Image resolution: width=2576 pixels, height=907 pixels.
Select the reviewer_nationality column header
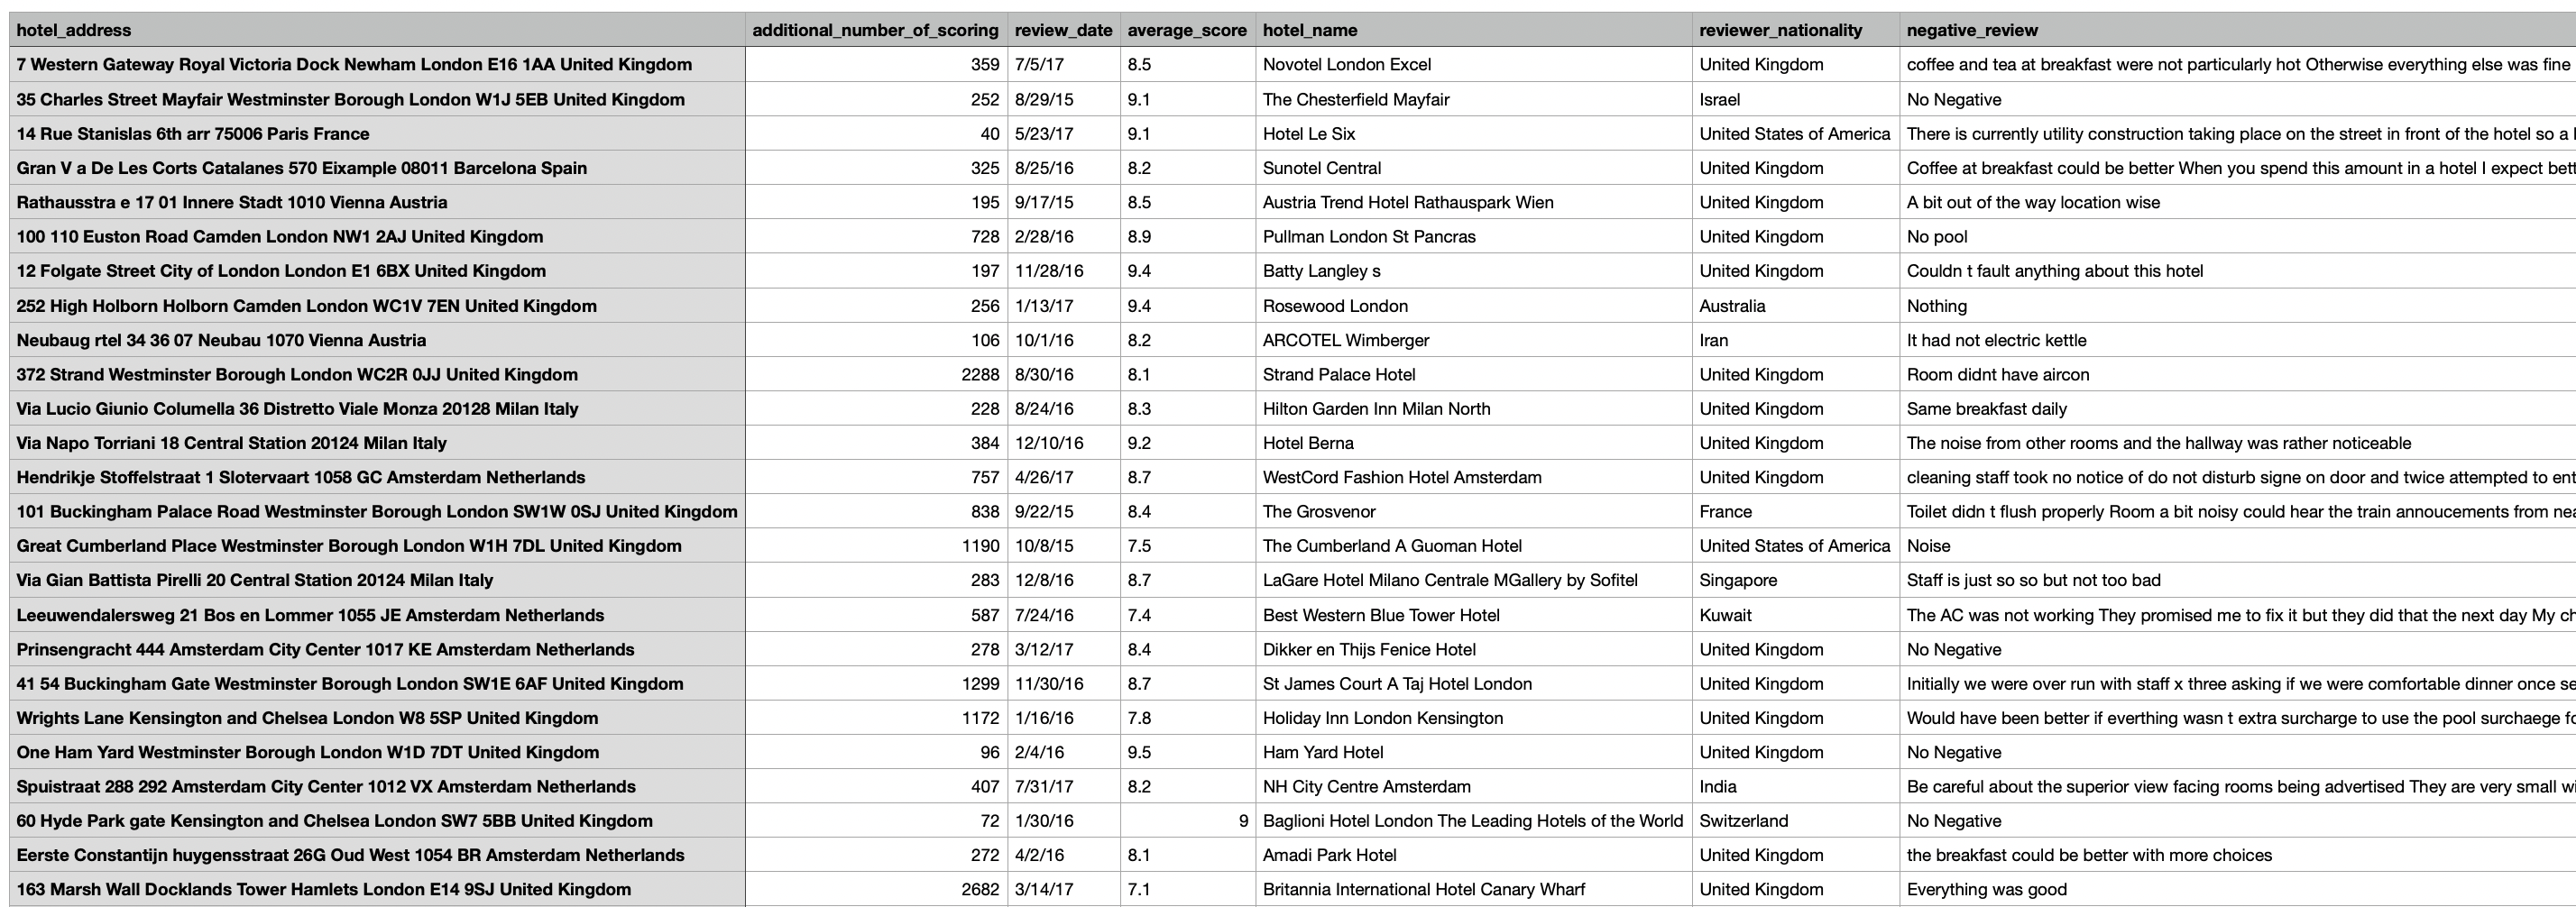[1796, 30]
